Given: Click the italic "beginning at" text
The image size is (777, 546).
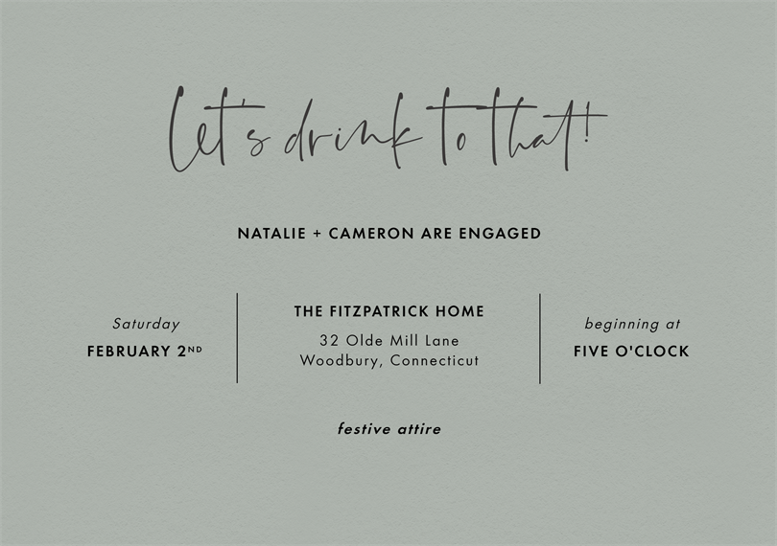Looking at the screenshot, I should (x=632, y=324).
